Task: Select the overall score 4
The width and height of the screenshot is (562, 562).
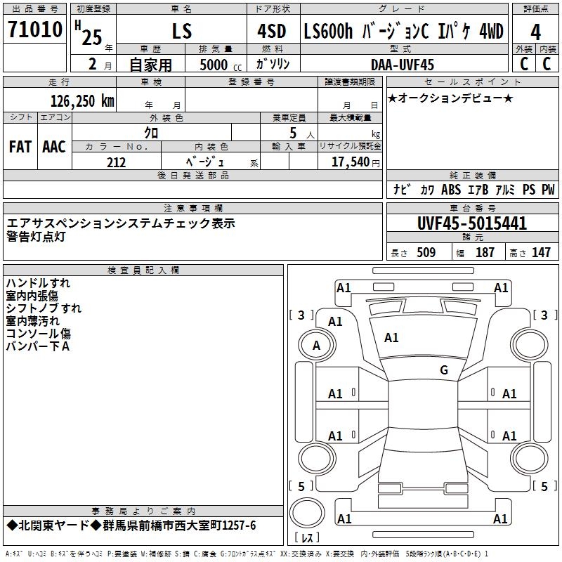Action: click(535, 32)
